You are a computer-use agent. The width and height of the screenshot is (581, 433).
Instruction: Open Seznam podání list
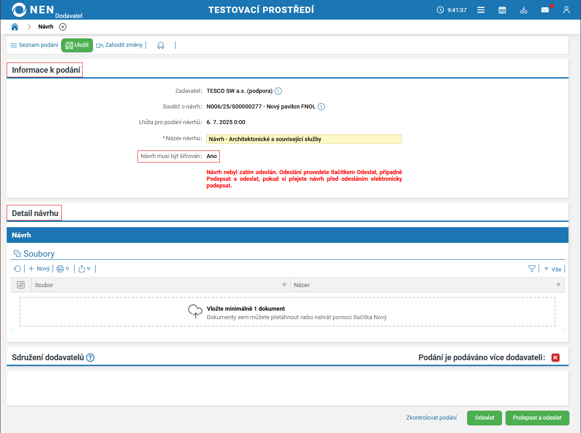[34, 45]
